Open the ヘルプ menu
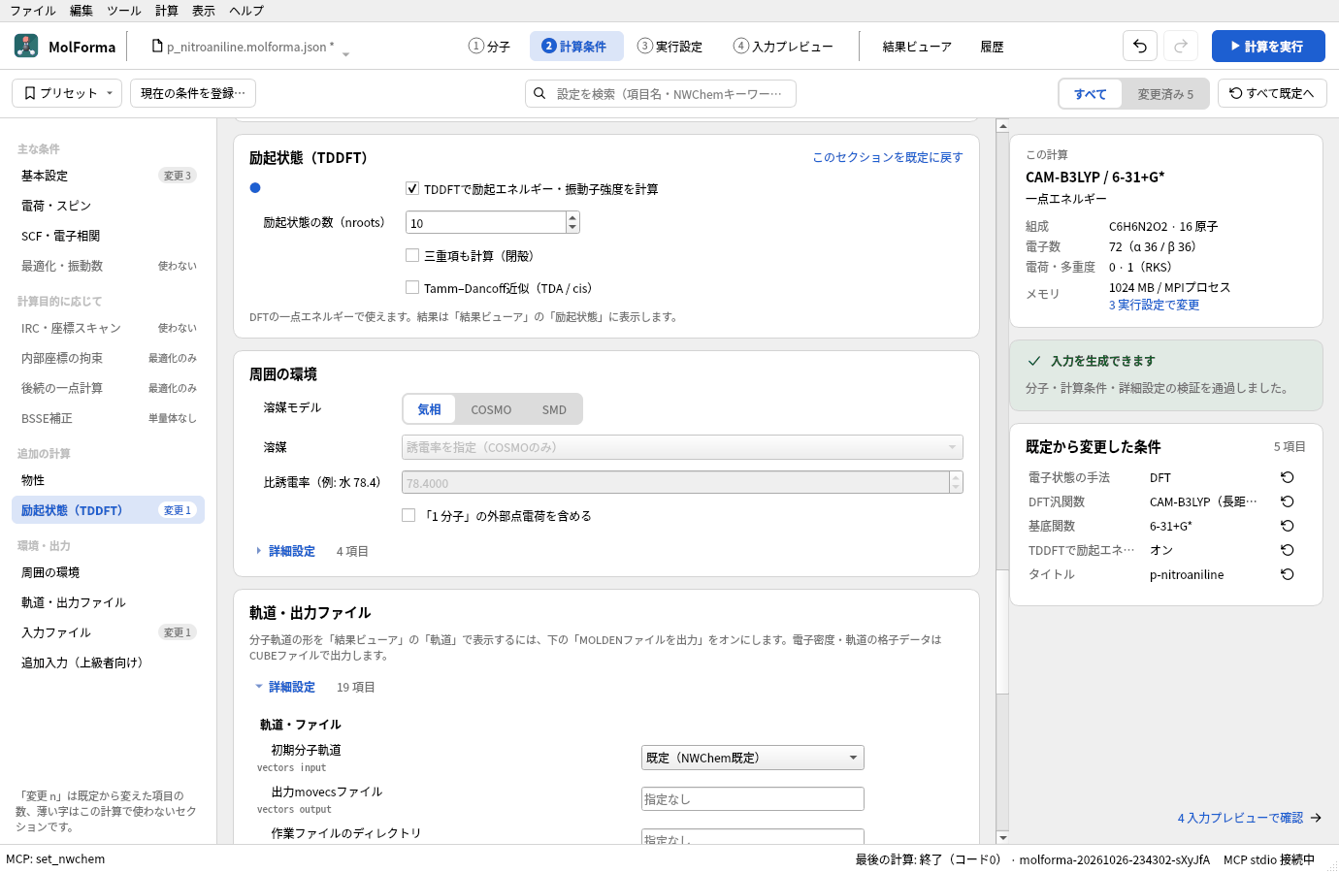Image resolution: width=1339 pixels, height=873 pixels. click(246, 11)
